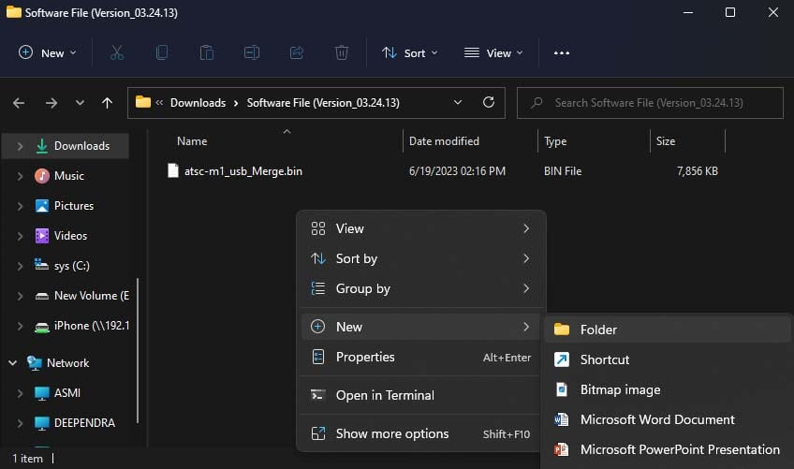This screenshot has height=469, width=794.
Task: Click the Refresh button beside address bar
Action: [488, 103]
